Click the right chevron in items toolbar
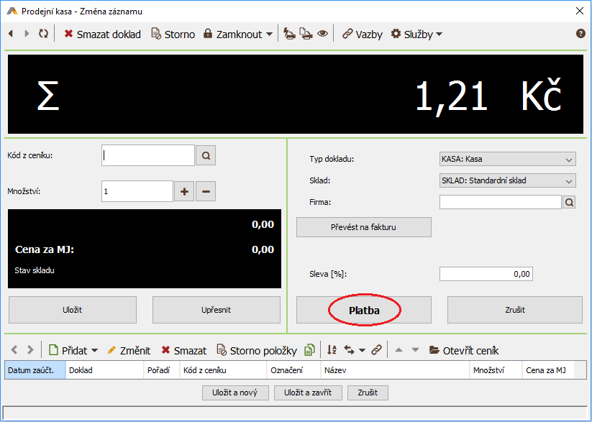This screenshot has height=422, width=592. point(30,350)
